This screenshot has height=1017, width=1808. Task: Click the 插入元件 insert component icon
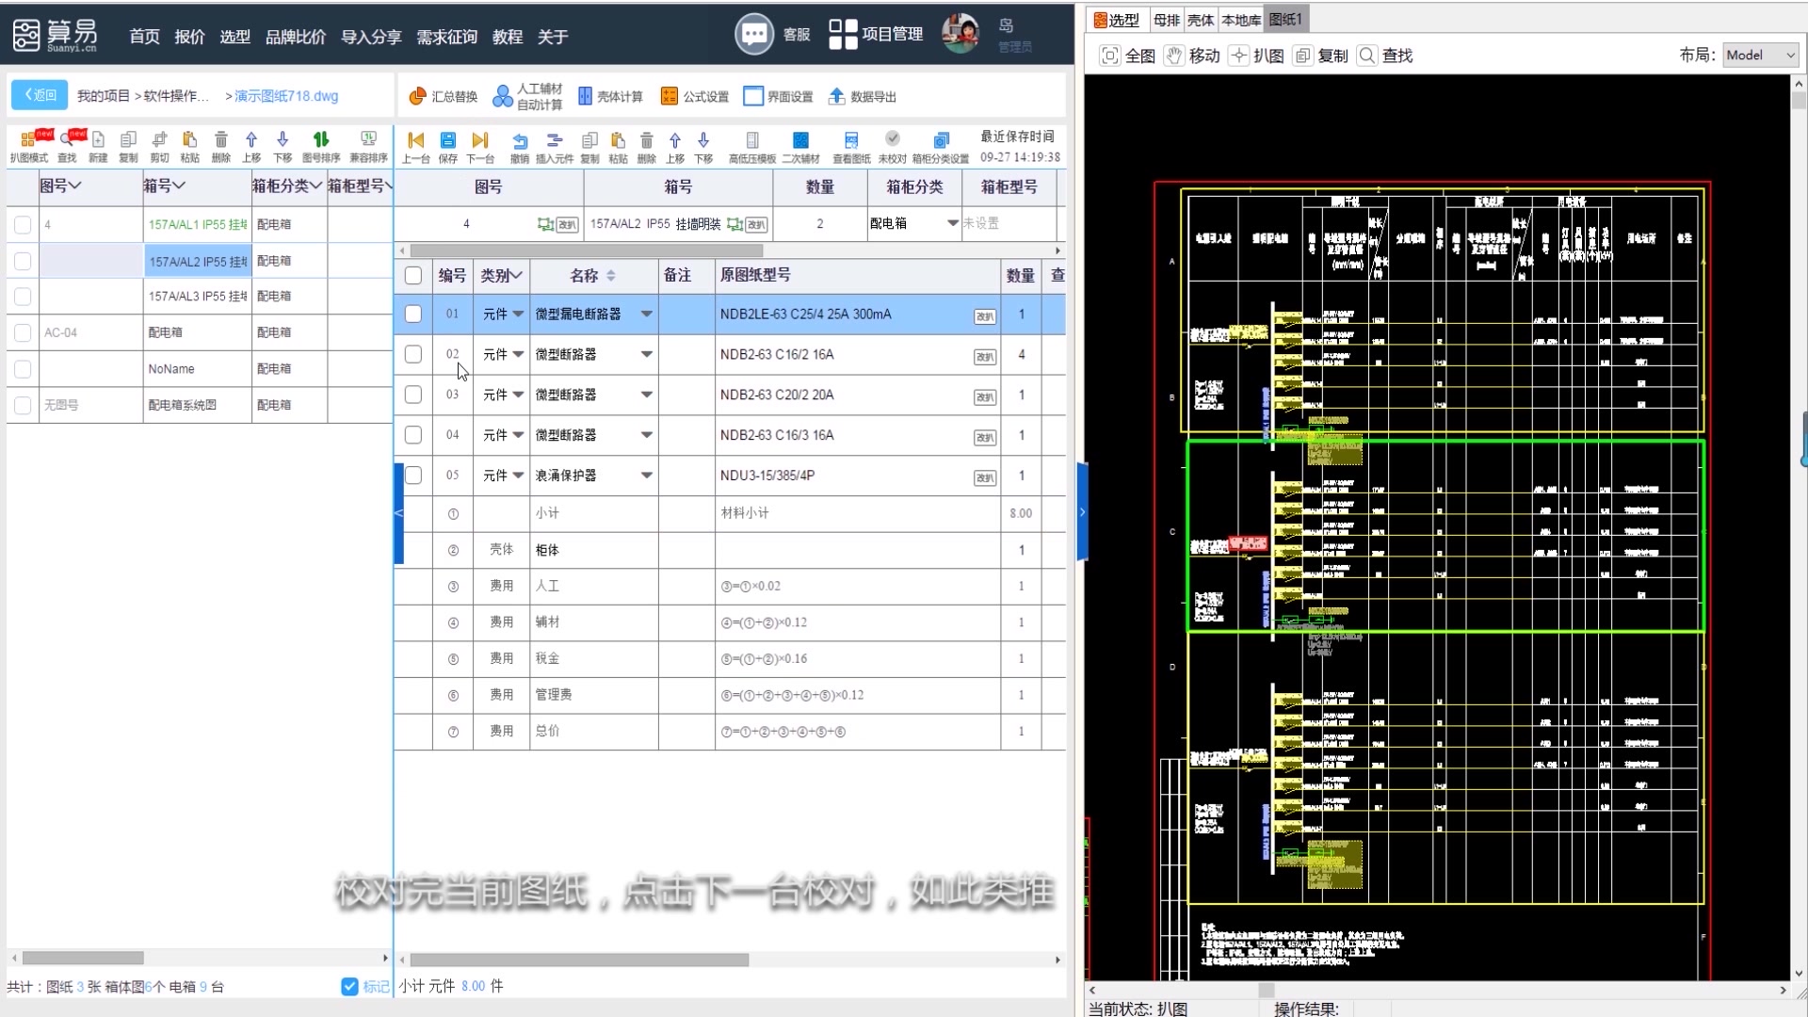(554, 141)
